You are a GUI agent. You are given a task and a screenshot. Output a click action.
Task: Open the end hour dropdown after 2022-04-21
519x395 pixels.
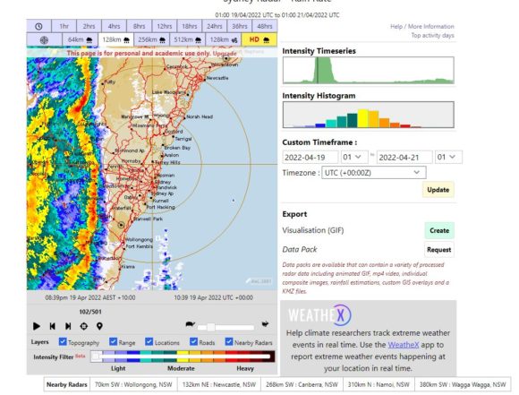pyautogui.click(x=448, y=157)
